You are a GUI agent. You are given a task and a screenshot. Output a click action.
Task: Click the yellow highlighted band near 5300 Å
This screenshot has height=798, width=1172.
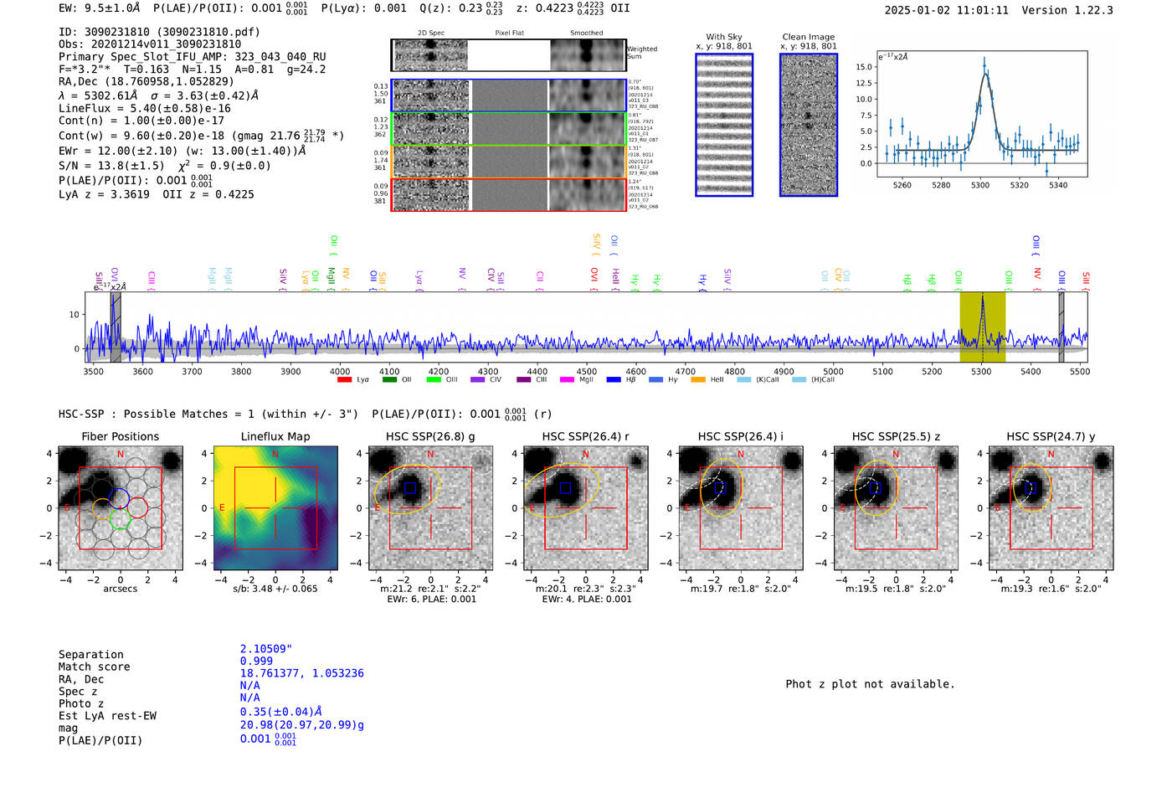(983, 327)
